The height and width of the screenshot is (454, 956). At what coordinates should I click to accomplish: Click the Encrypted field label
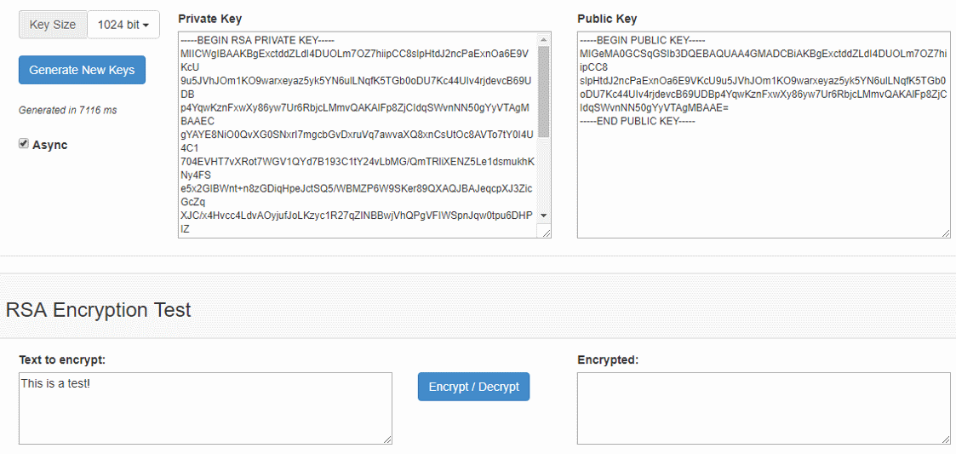[607, 359]
